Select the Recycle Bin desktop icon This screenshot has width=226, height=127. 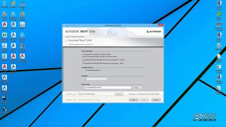click(x=5, y=4)
